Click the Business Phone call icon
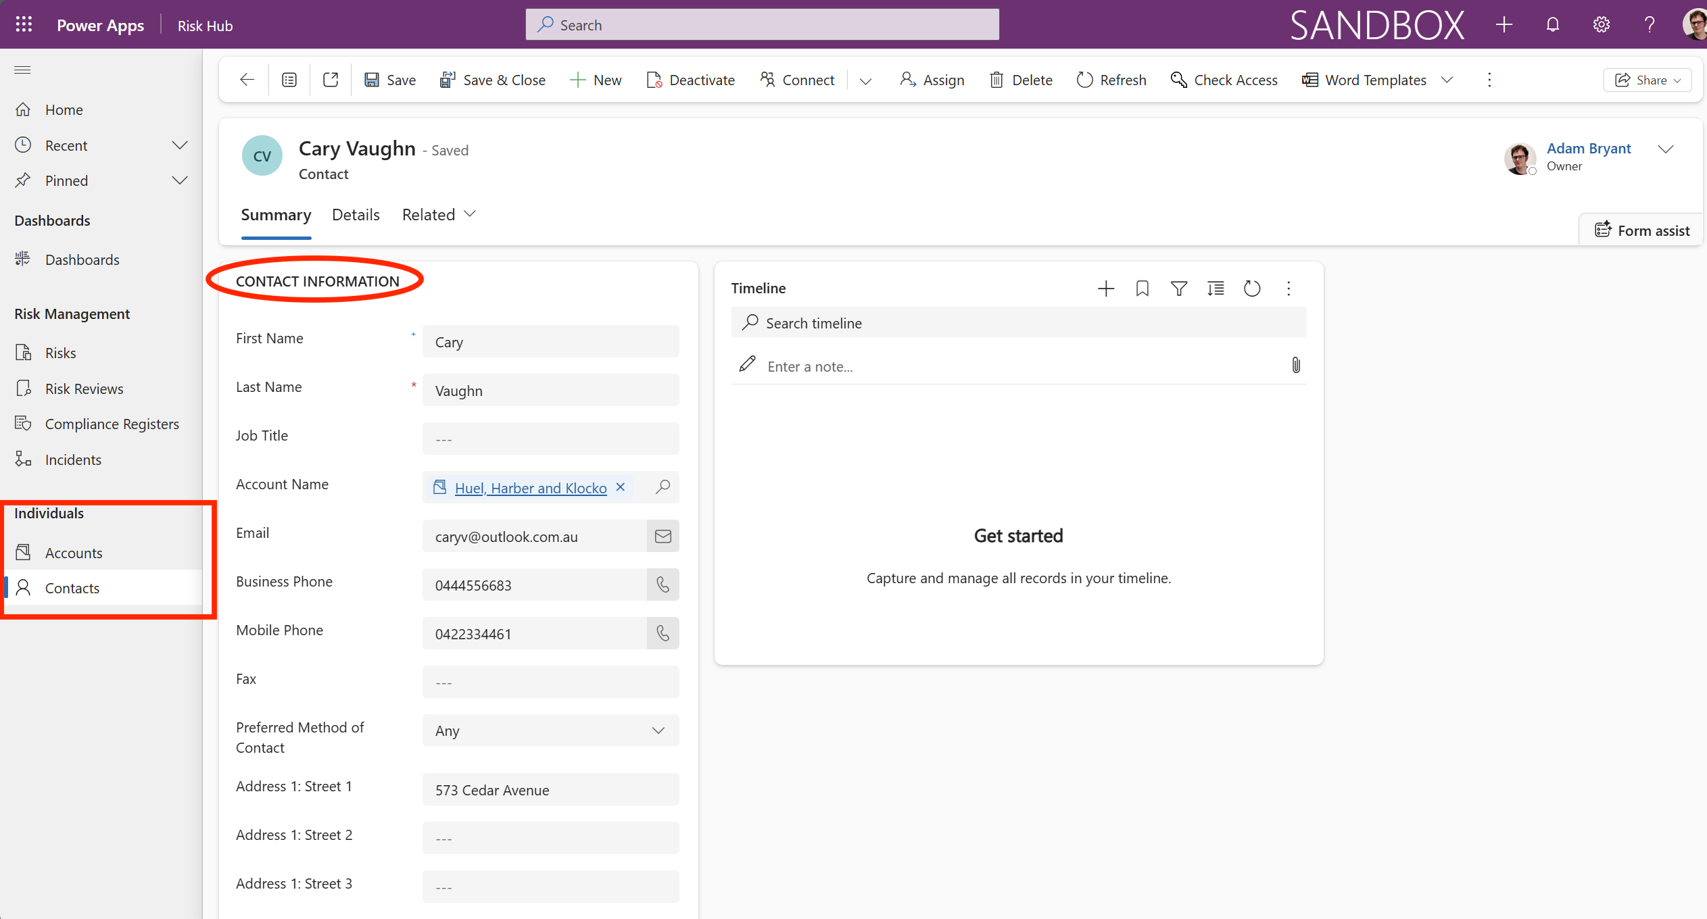Image resolution: width=1707 pixels, height=919 pixels. [663, 585]
